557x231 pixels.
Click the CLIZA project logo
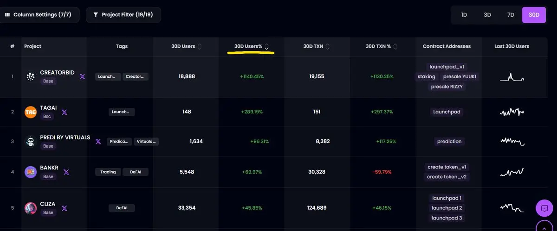(31, 208)
